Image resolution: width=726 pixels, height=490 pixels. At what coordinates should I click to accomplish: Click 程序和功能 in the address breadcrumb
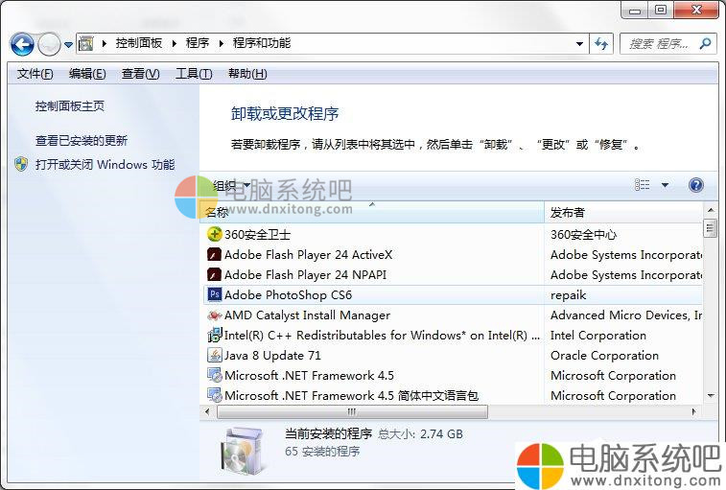262,43
